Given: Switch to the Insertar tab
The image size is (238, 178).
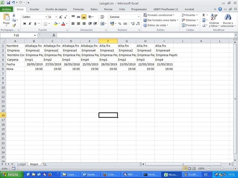Looking at the screenshot, I should click(35, 9).
